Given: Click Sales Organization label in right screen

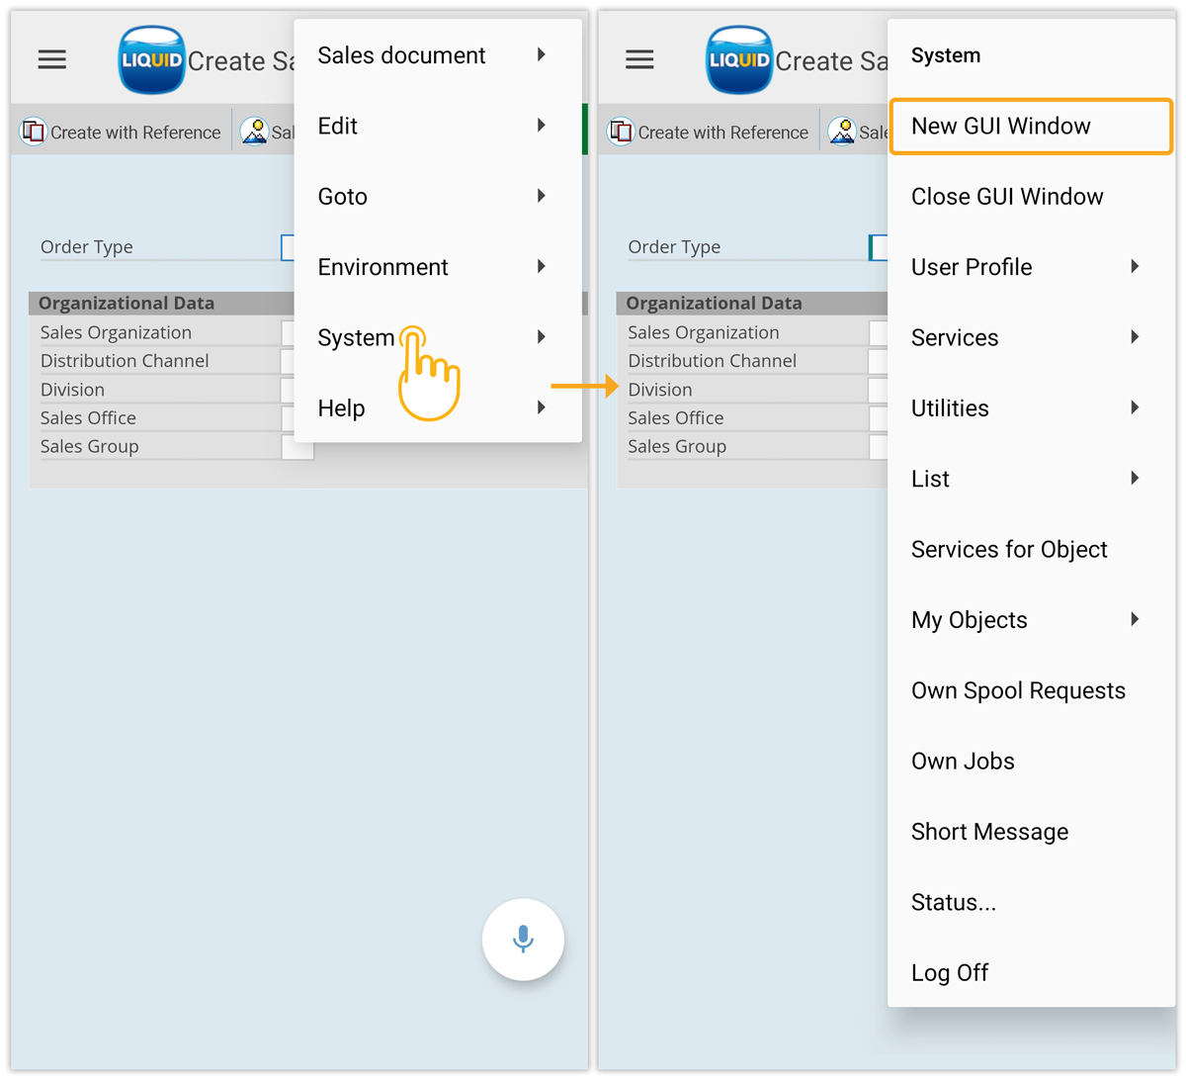Looking at the screenshot, I should 704,332.
